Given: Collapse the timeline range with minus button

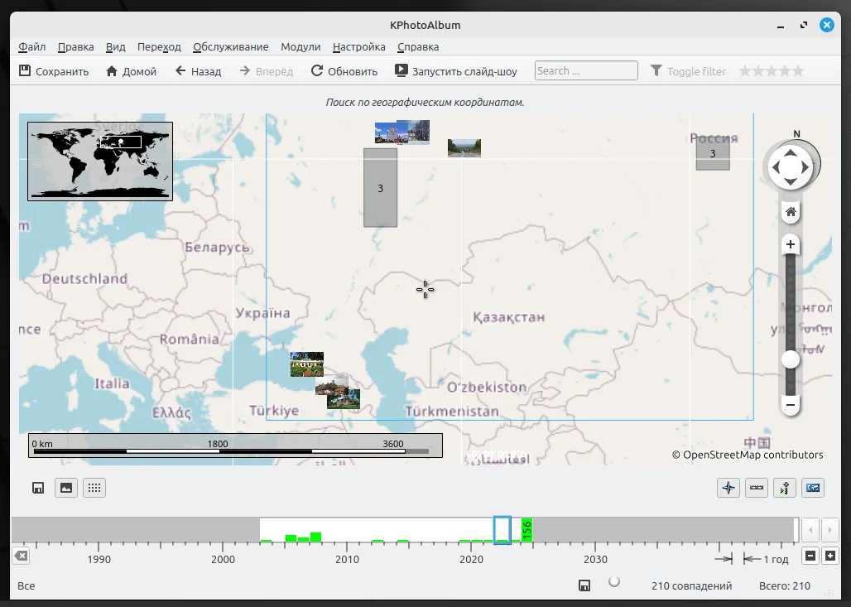Looking at the screenshot, I should [810, 556].
